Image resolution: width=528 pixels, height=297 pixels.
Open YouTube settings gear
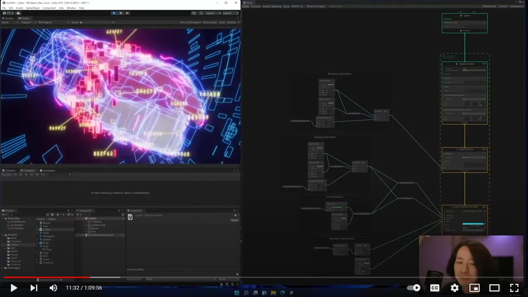(x=455, y=288)
